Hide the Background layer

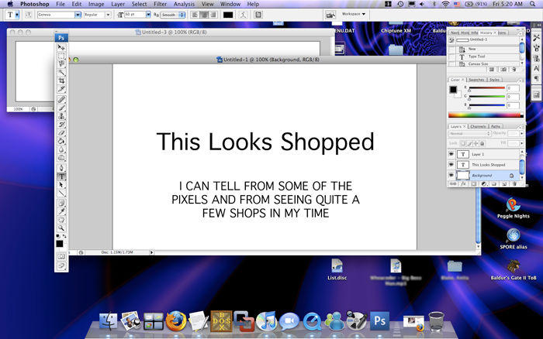451,176
